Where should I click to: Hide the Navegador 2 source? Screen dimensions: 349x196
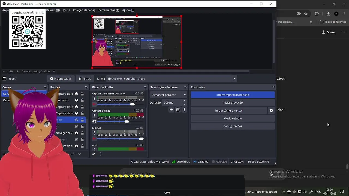click(x=77, y=133)
